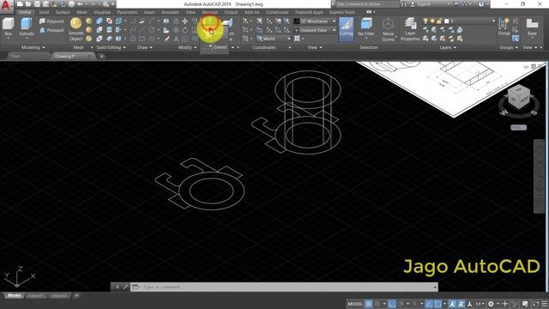Viewport: 549px width, 309px height.
Task: Activate the Extrude tool
Action: [27, 27]
